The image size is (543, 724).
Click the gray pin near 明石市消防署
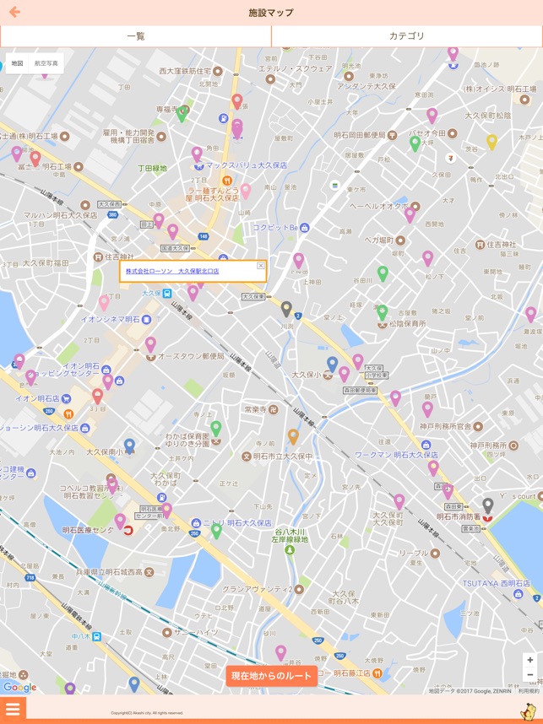tap(488, 505)
